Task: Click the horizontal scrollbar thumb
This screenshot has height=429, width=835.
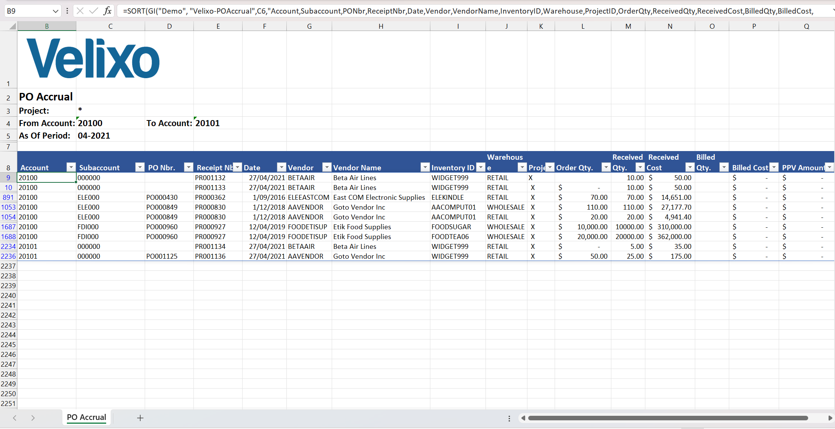Action: point(668,418)
